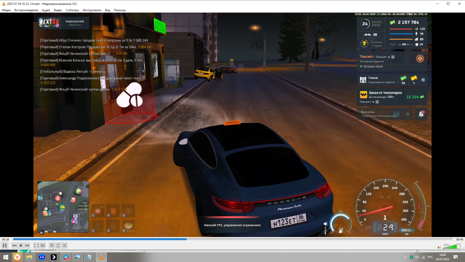Click the in-game minimap

(x=63, y=206)
